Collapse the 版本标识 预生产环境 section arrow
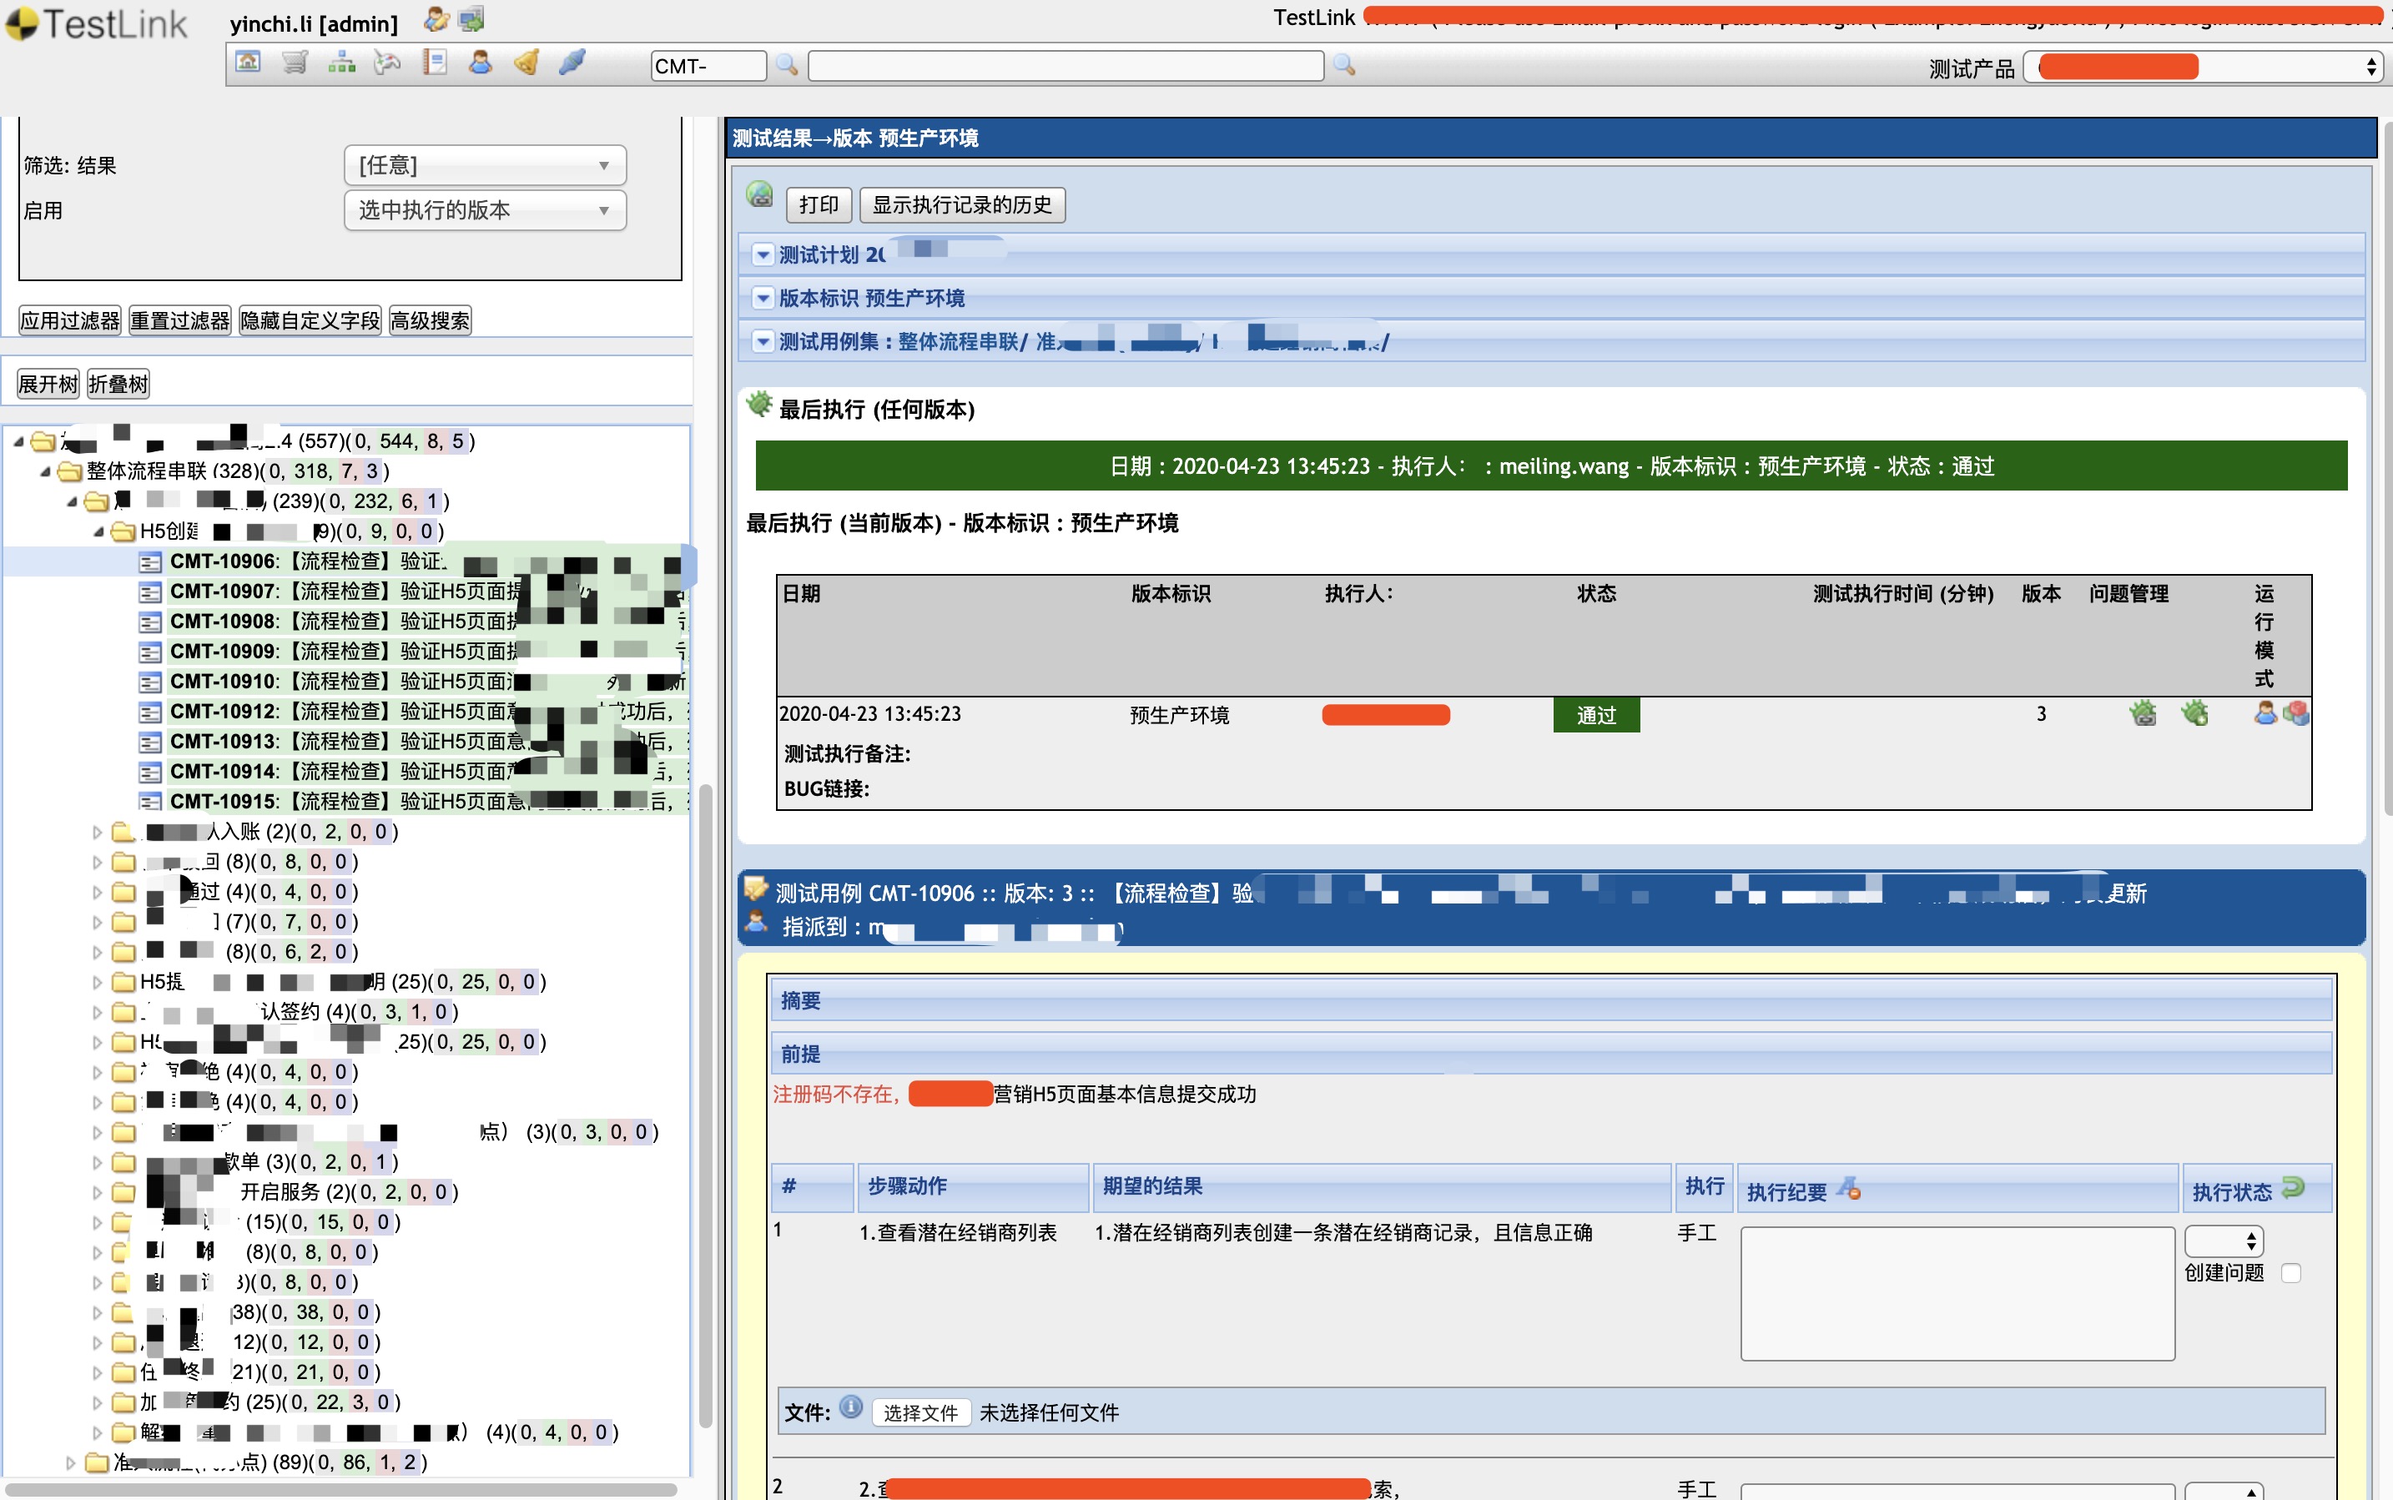This screenshot has height=1500, width=2393. pyautogui.click(x=763, y=298)
